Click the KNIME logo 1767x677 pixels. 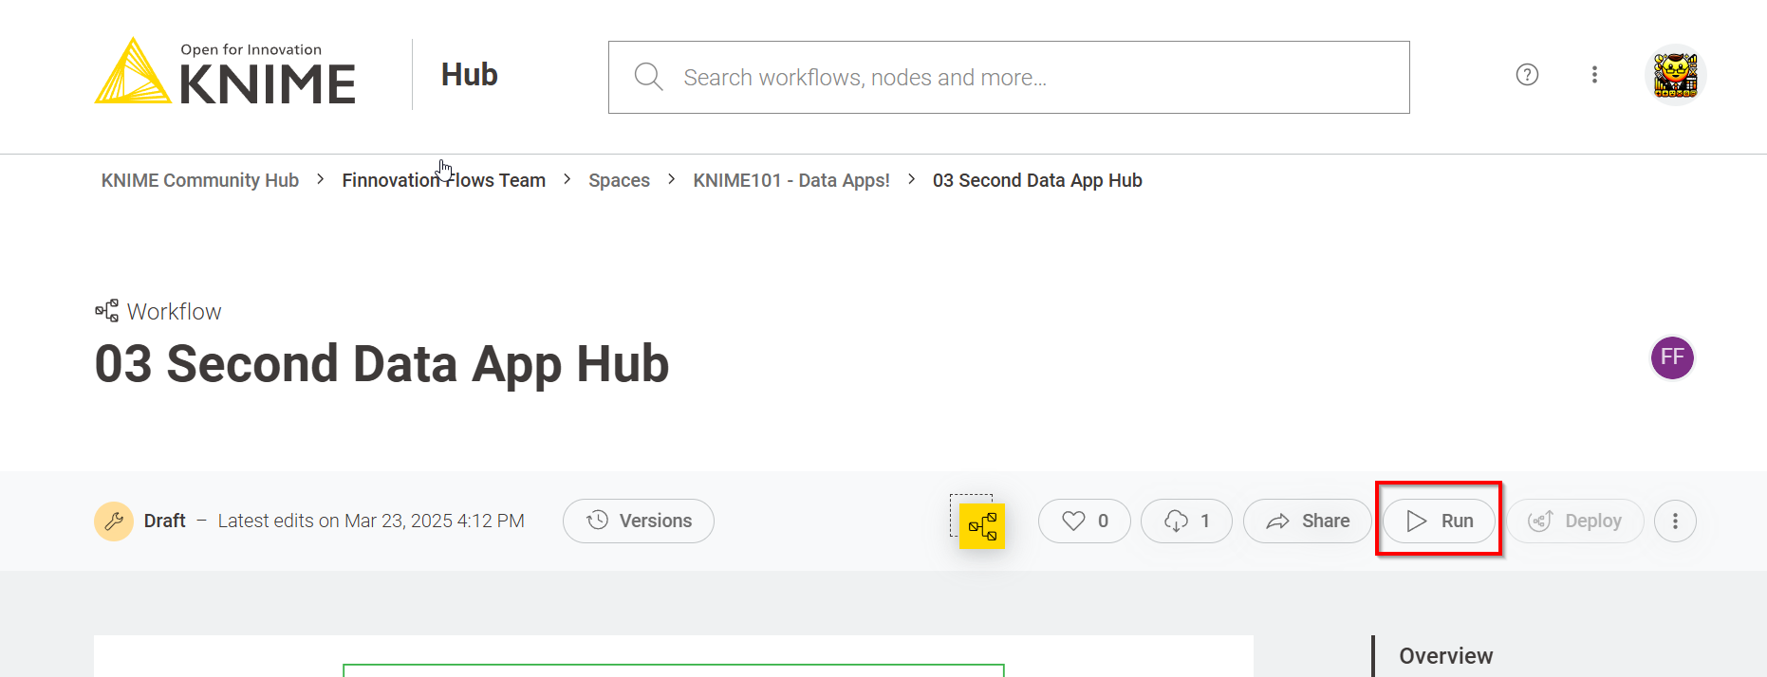[225, 71]
